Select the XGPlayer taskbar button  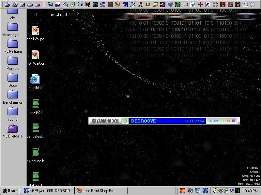(x=48, y=191)
